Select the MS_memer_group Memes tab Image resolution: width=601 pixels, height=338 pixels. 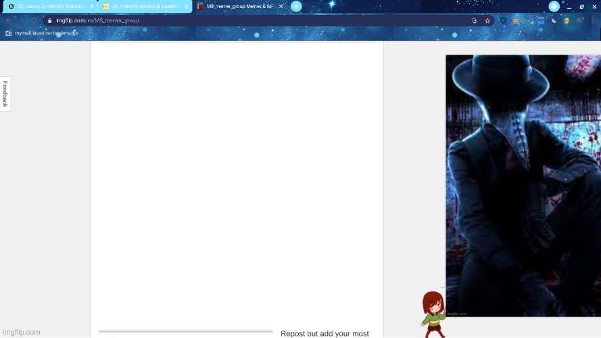(x=235, y=6)
